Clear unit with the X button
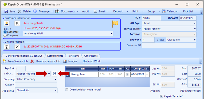 [17, 47]
